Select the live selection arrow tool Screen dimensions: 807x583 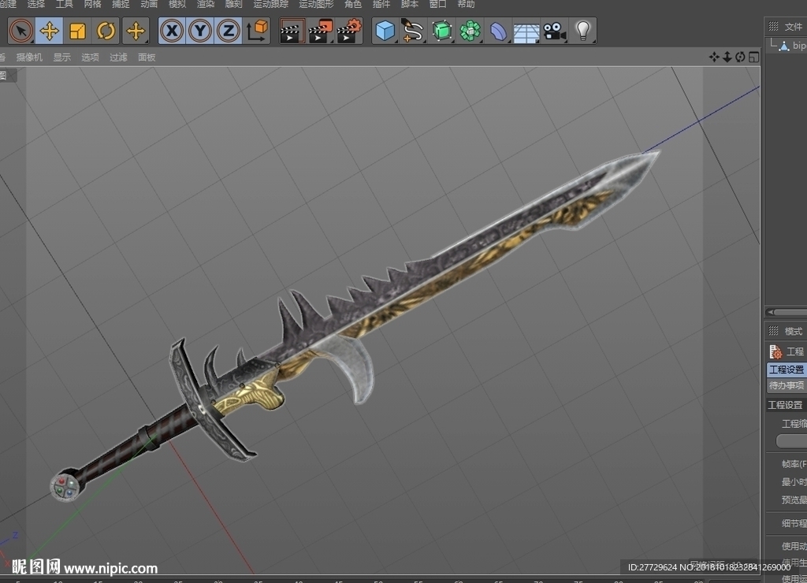(21, 31)
